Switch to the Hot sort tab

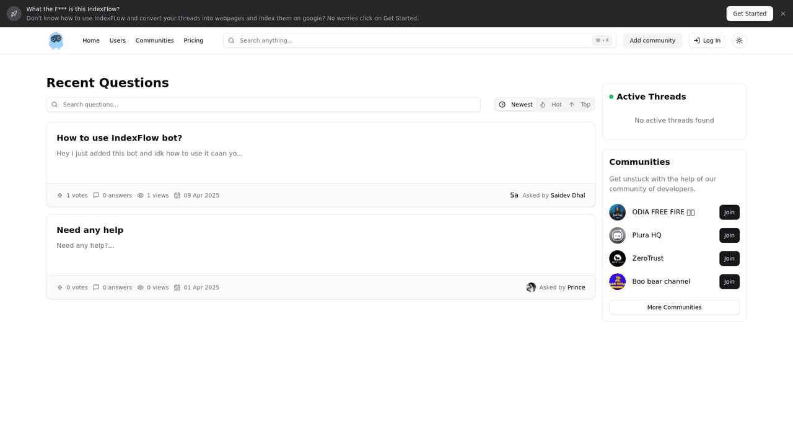tap(551, 105)
